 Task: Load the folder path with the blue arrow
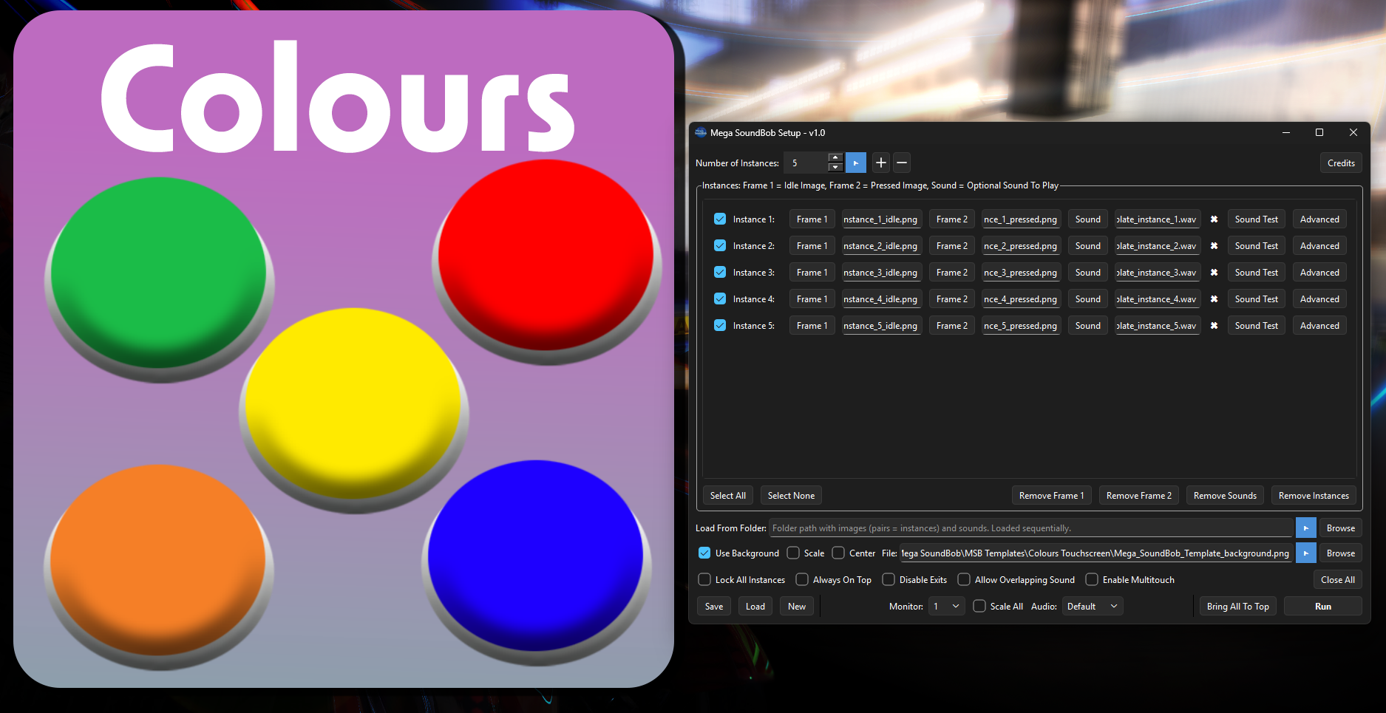(1306, 528)
